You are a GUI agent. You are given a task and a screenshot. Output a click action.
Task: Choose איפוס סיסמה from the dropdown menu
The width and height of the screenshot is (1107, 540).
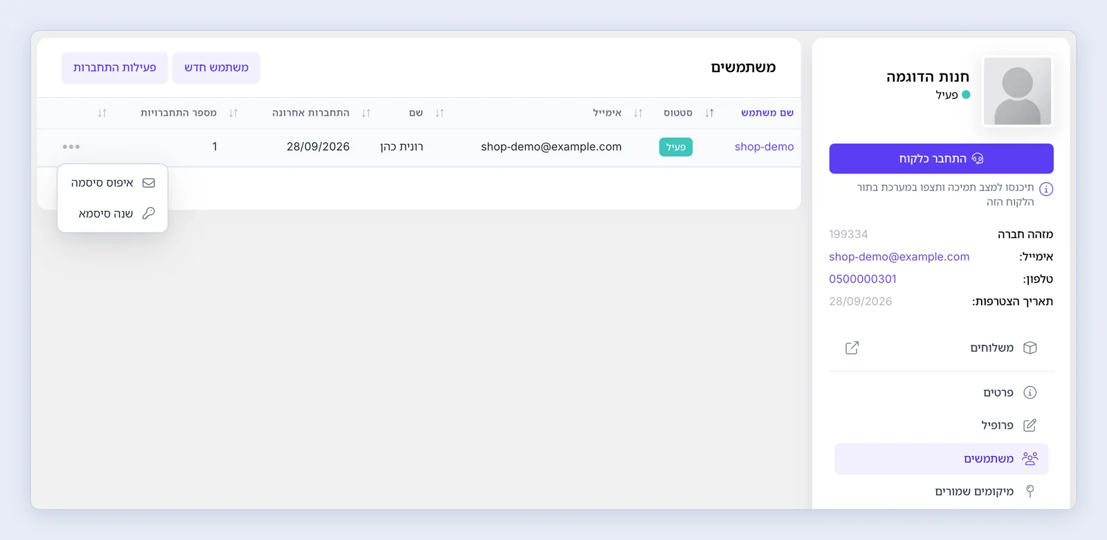[x=113, y=183]
